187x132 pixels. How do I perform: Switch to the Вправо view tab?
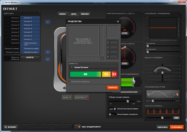pos(85,14)
